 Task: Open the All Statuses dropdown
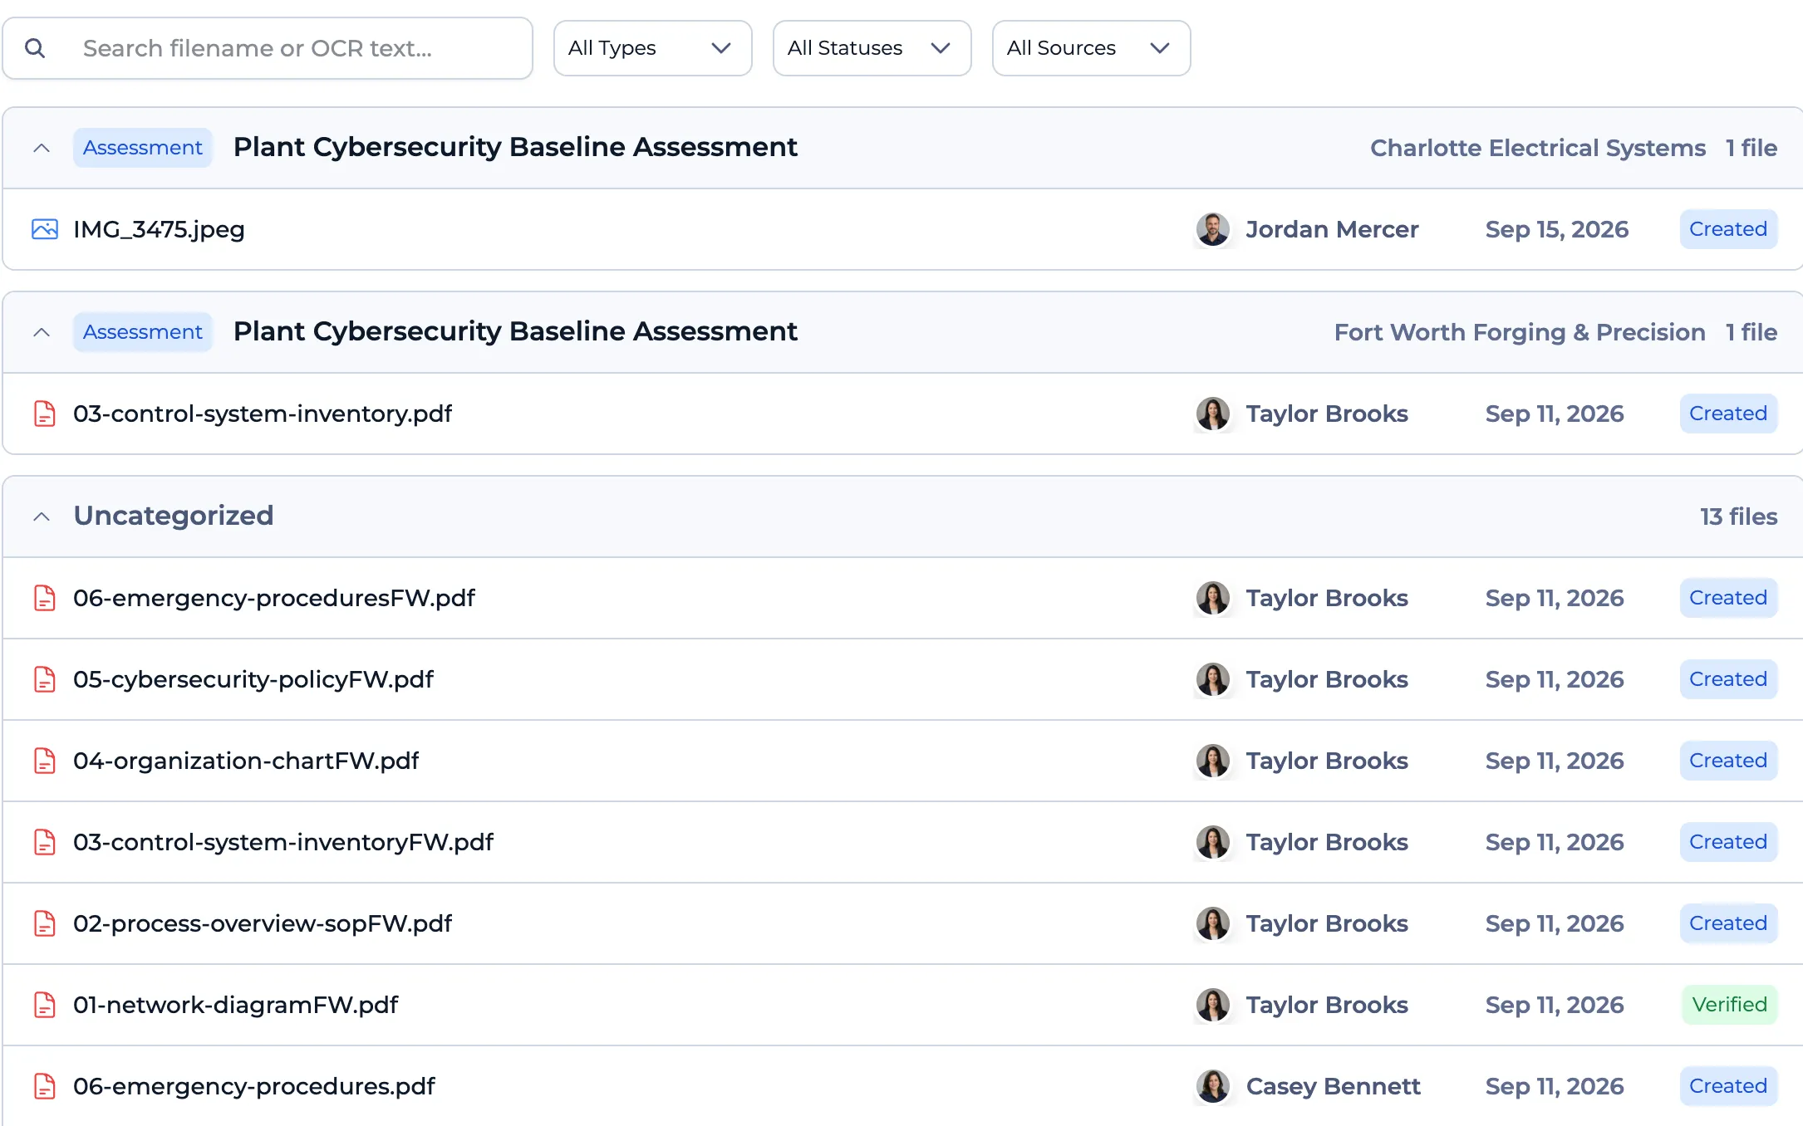(872, 48)
